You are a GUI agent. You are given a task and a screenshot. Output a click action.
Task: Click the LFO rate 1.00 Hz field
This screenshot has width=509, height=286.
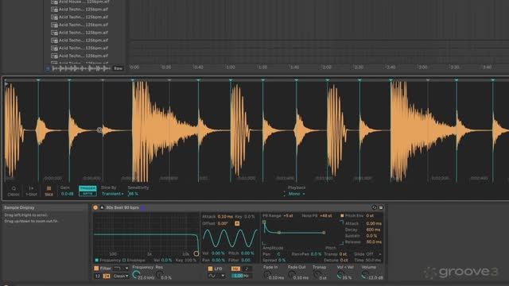pos(242,276)
